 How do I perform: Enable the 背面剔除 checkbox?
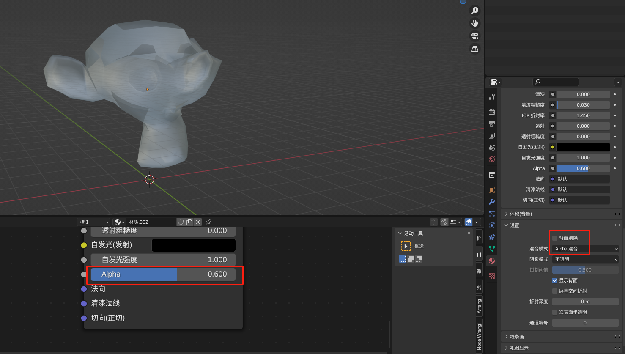pos(555,238)
